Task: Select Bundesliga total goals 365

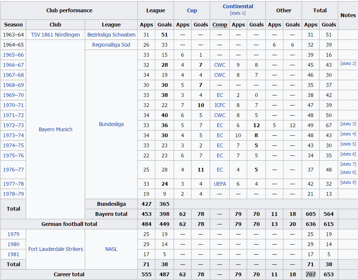Action: point(164,204)
